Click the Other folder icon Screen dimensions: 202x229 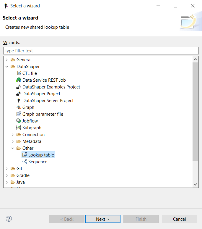(19, 148)
